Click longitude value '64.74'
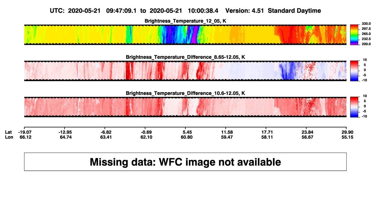The image size is (385, 197). (x=65, y=137)
